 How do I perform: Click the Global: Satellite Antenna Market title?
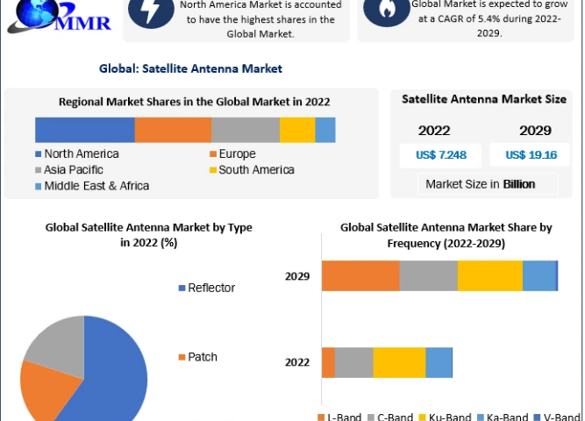(x=190, y=68)
